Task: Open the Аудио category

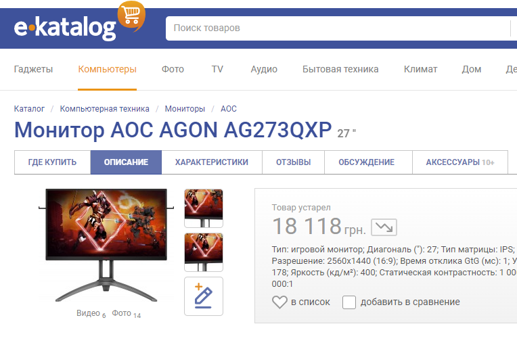Action: (264, 69)
